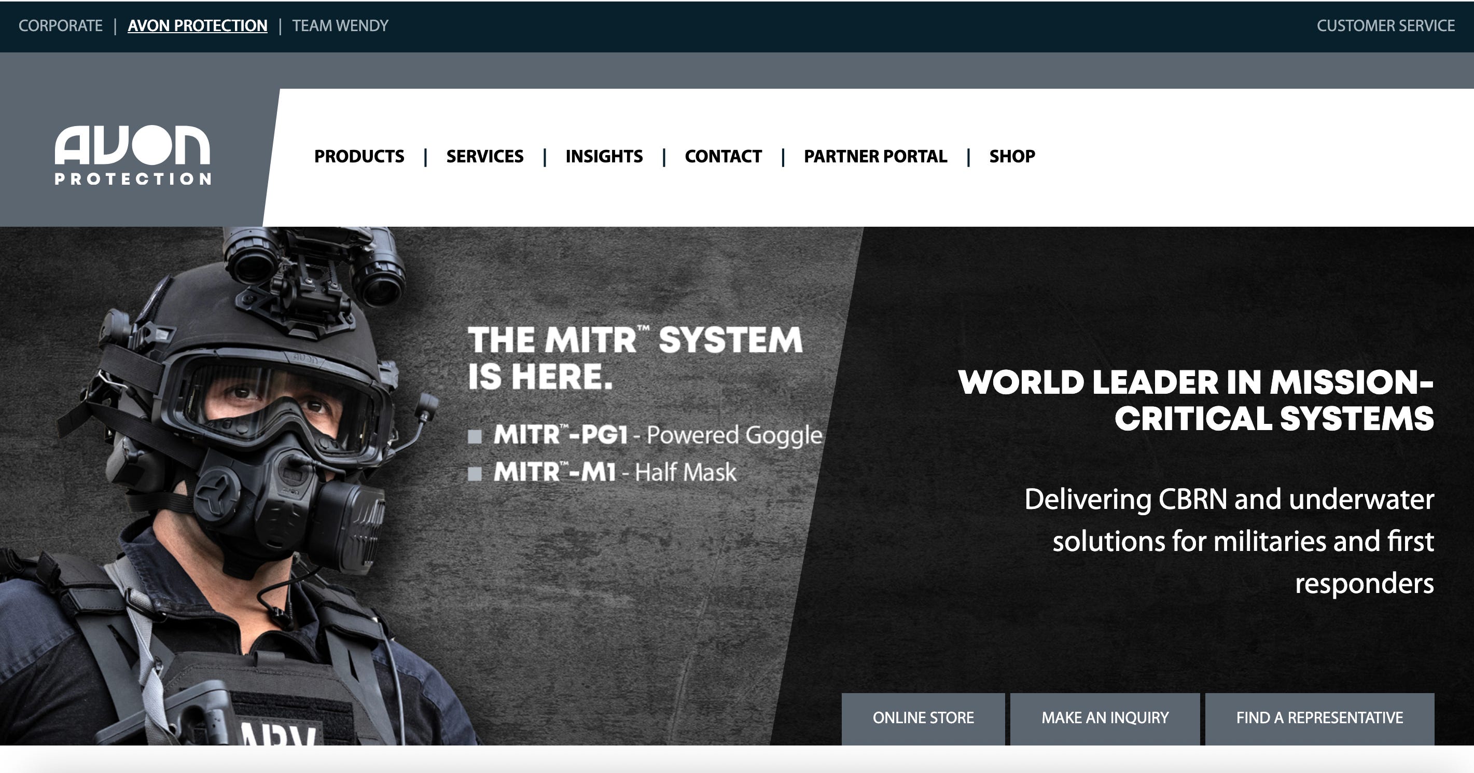Open the Products menu
Viewport: 1474px width, 773px height.
pyautogui.click(x=359, y=156)
